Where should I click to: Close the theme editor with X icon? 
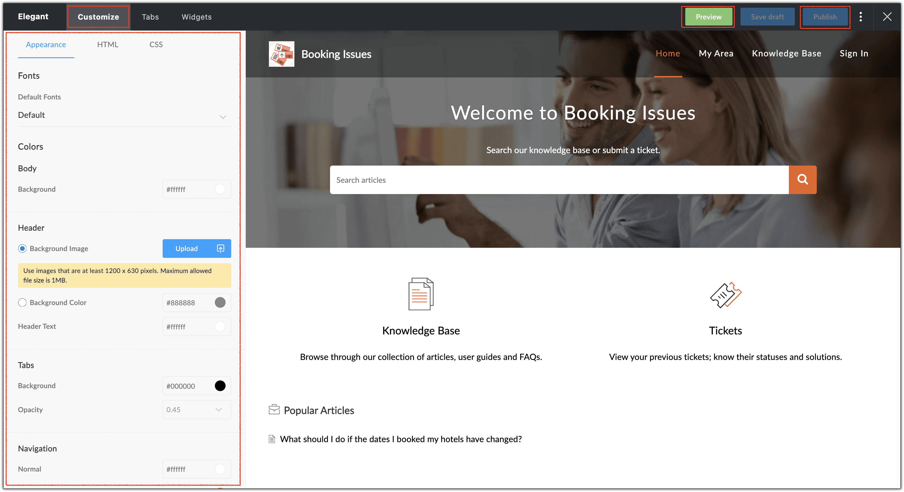click(x=887, y=17)
